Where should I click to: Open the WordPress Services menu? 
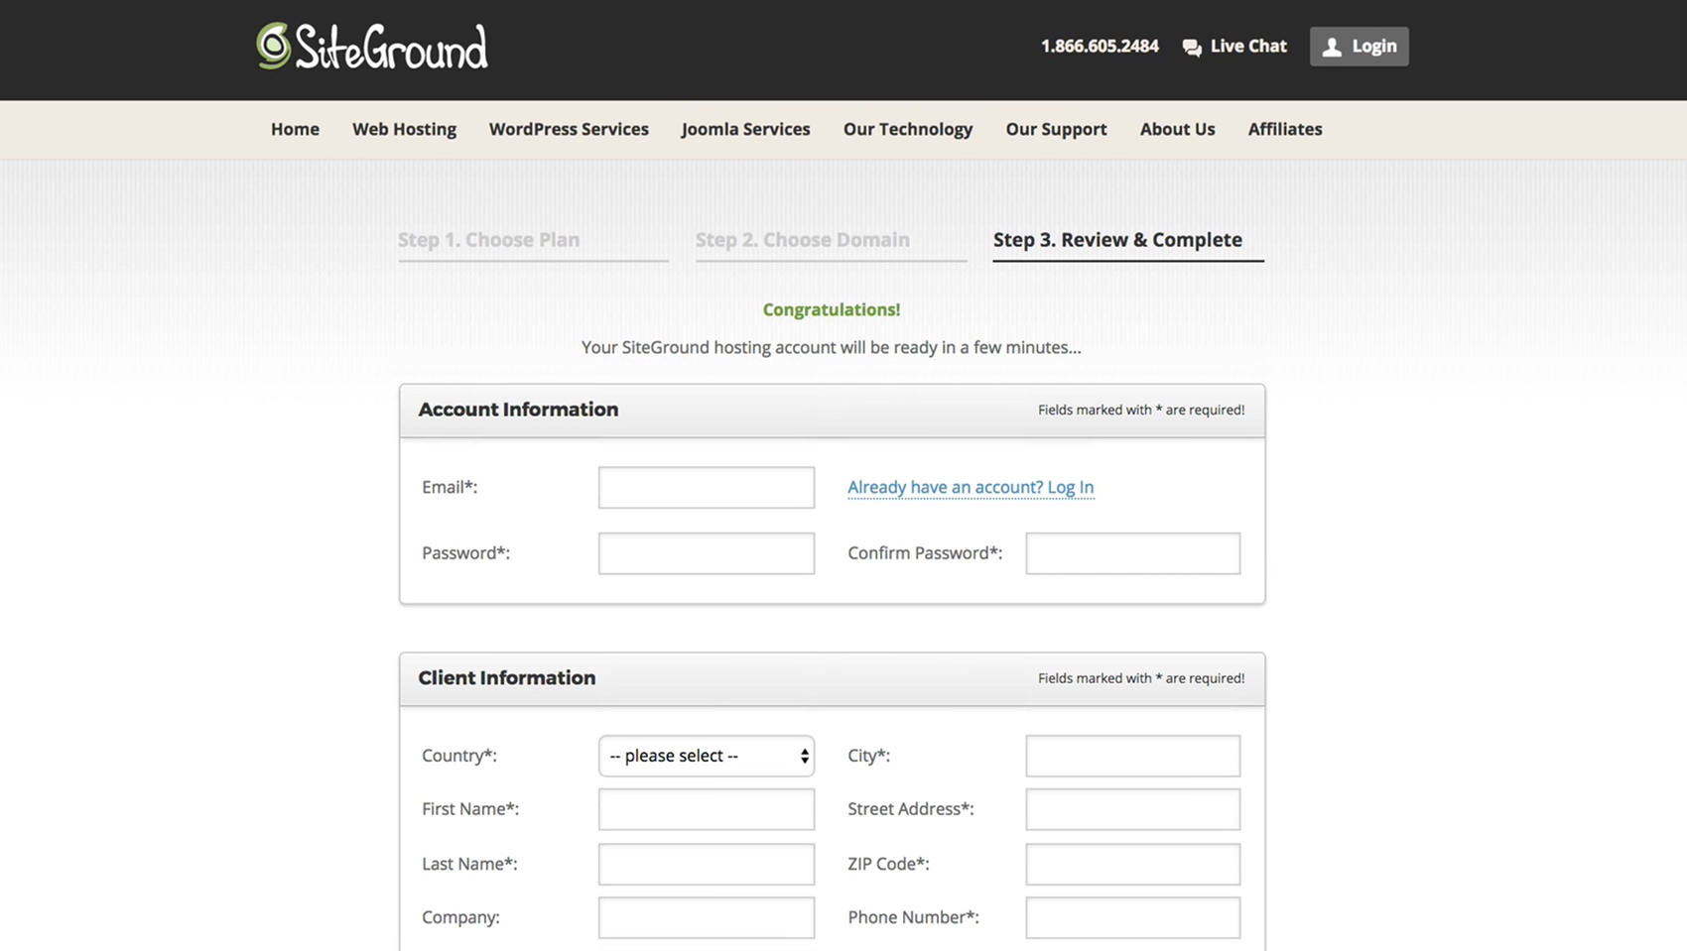pyautogui.click(x=569, y=129)
